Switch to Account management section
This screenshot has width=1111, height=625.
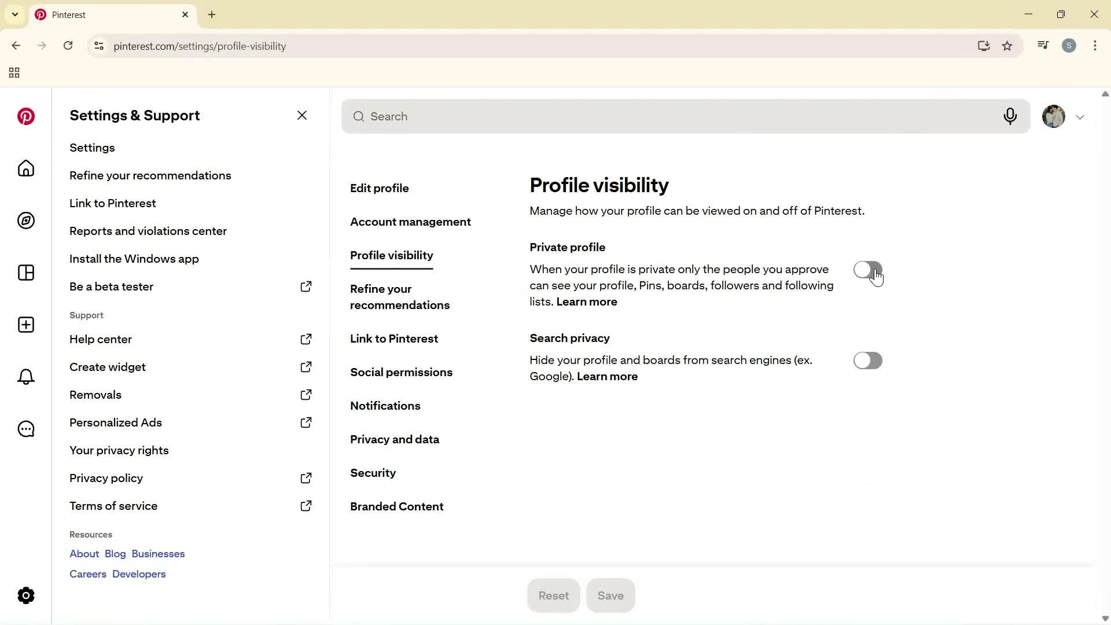click(410, 222)
